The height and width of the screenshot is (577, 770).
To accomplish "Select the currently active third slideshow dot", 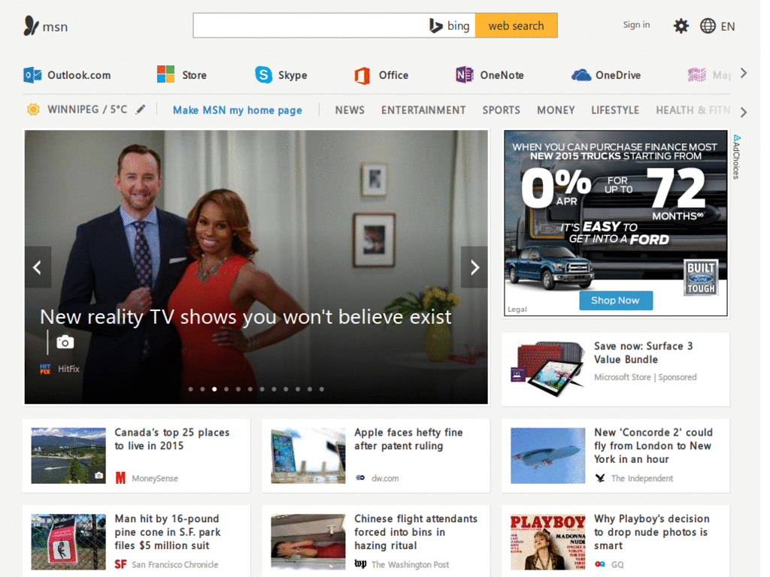I will [x=214, y=389].
